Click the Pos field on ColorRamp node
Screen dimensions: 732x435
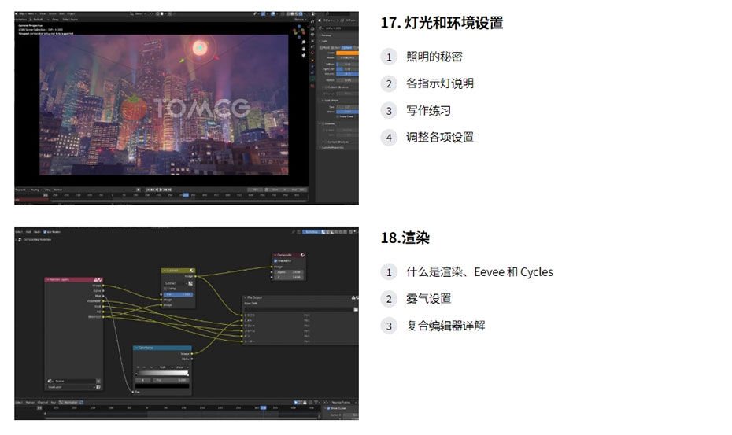170,380
